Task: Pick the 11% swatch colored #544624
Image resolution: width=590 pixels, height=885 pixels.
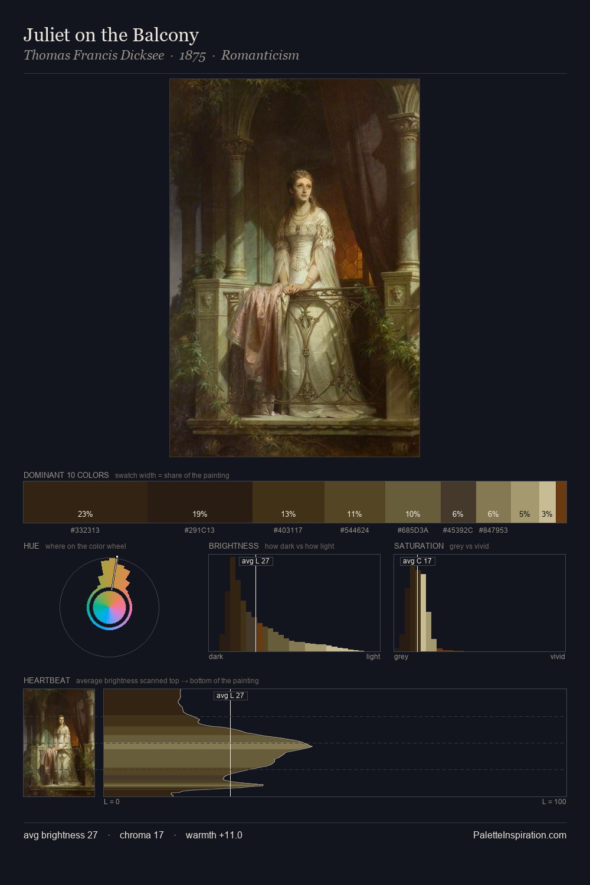Action: coord(355,502)
